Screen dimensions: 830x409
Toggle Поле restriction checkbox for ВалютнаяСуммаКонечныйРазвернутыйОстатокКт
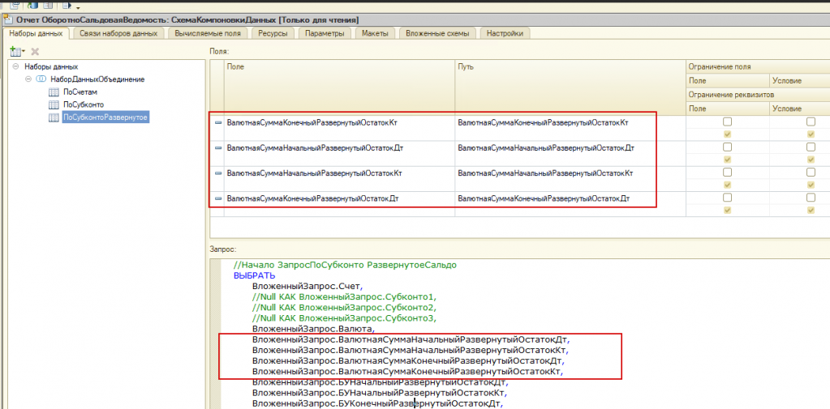pyautogui.click(x=727, y=122)
